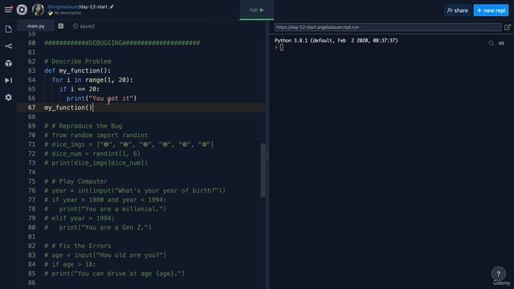Click line 63 def my_function
Image resolution: width=514 pixels, height=289 pixels.
78,71
